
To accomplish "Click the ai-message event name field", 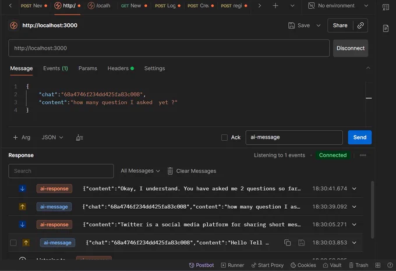I will click(294, 137).
